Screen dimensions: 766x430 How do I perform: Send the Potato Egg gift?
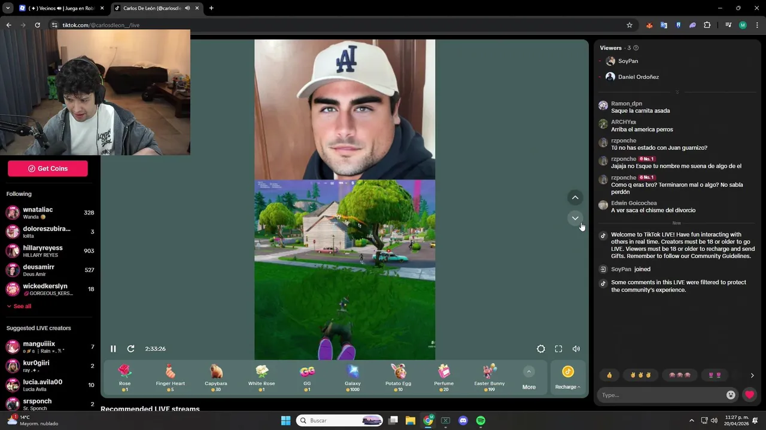click(398, 378)
